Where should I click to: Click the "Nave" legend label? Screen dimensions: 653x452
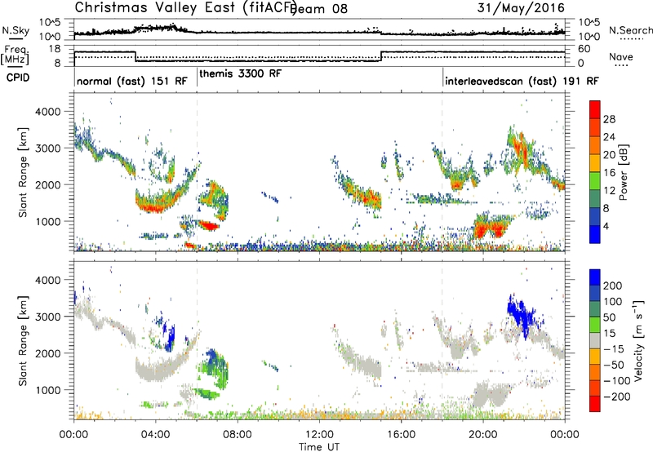point(620,57)
